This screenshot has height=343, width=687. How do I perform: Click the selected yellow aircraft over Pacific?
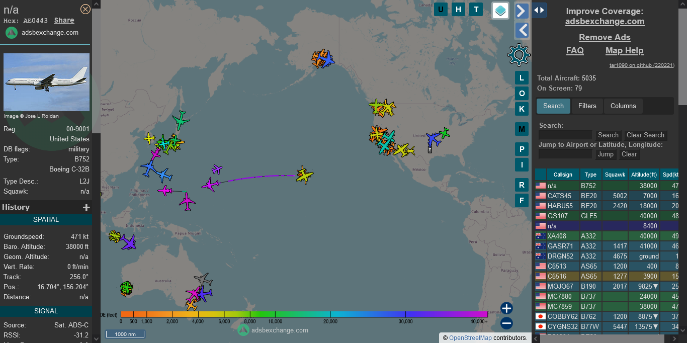[304, 175]
